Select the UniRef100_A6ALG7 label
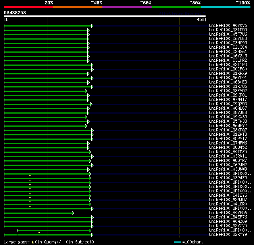This screenshot has width=254, height=245. click(228, 108)
